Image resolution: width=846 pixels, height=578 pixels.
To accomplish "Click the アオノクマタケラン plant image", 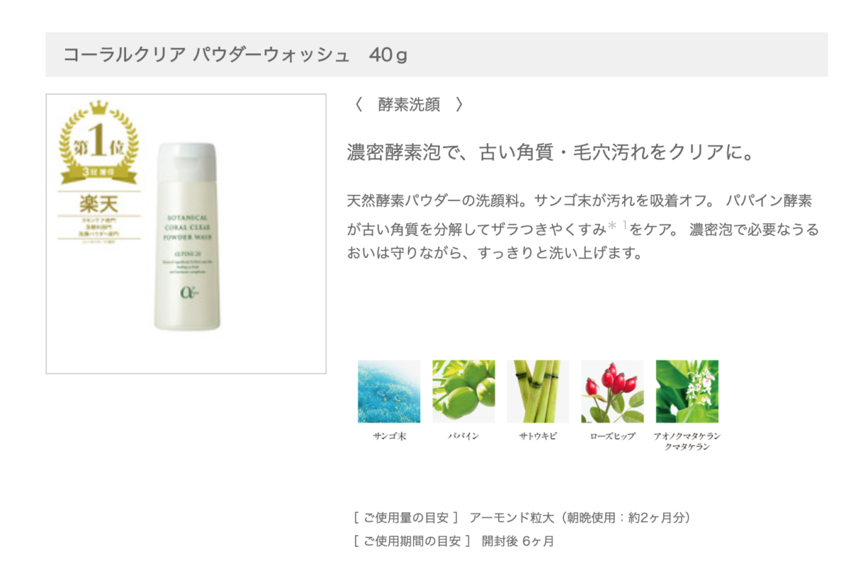I will [x=687, y=392].
